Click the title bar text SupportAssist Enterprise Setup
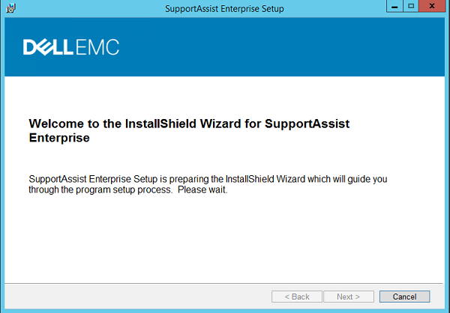This screenshot has width=450, height=313. click(x=224, y=8)
